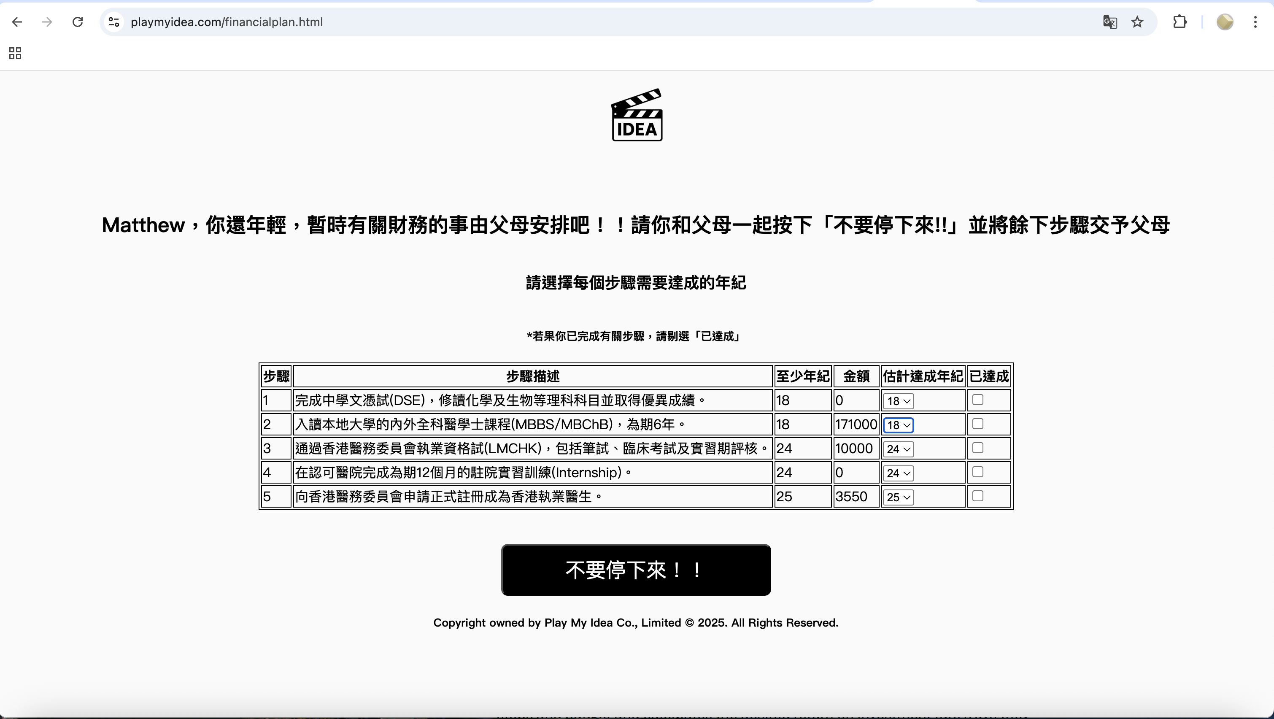Open step 4 internship age dropdown

(898, 473)
